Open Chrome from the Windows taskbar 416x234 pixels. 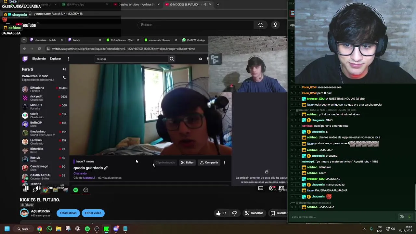[39, 229]
